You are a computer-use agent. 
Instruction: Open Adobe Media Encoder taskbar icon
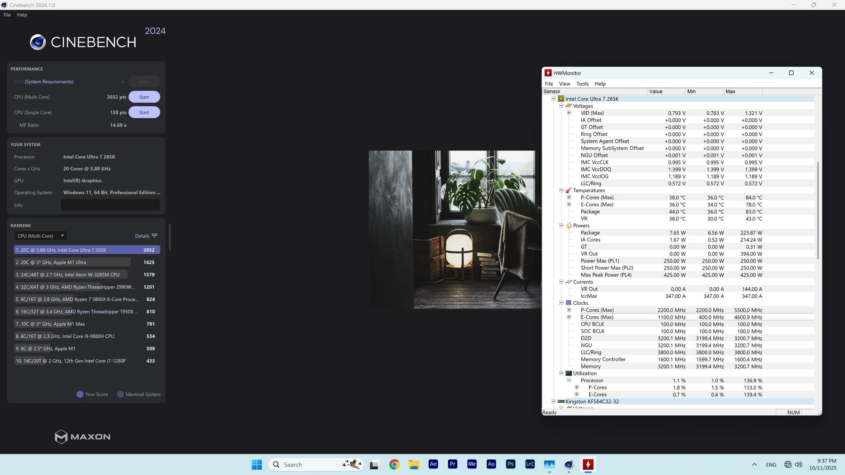point(472,464)
